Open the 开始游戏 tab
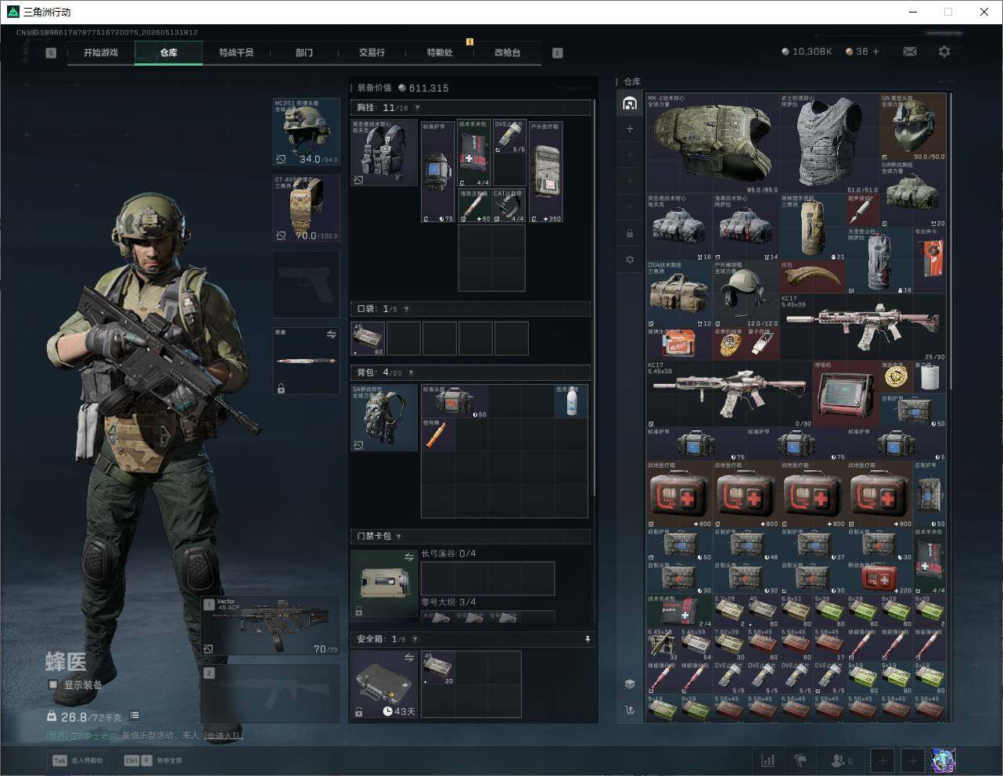1003x776 pixels. click(101, 52)
